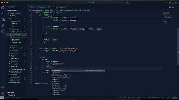Expand the public folder
Viewport: 179px width, 100px height.
[x=12, y=16]
